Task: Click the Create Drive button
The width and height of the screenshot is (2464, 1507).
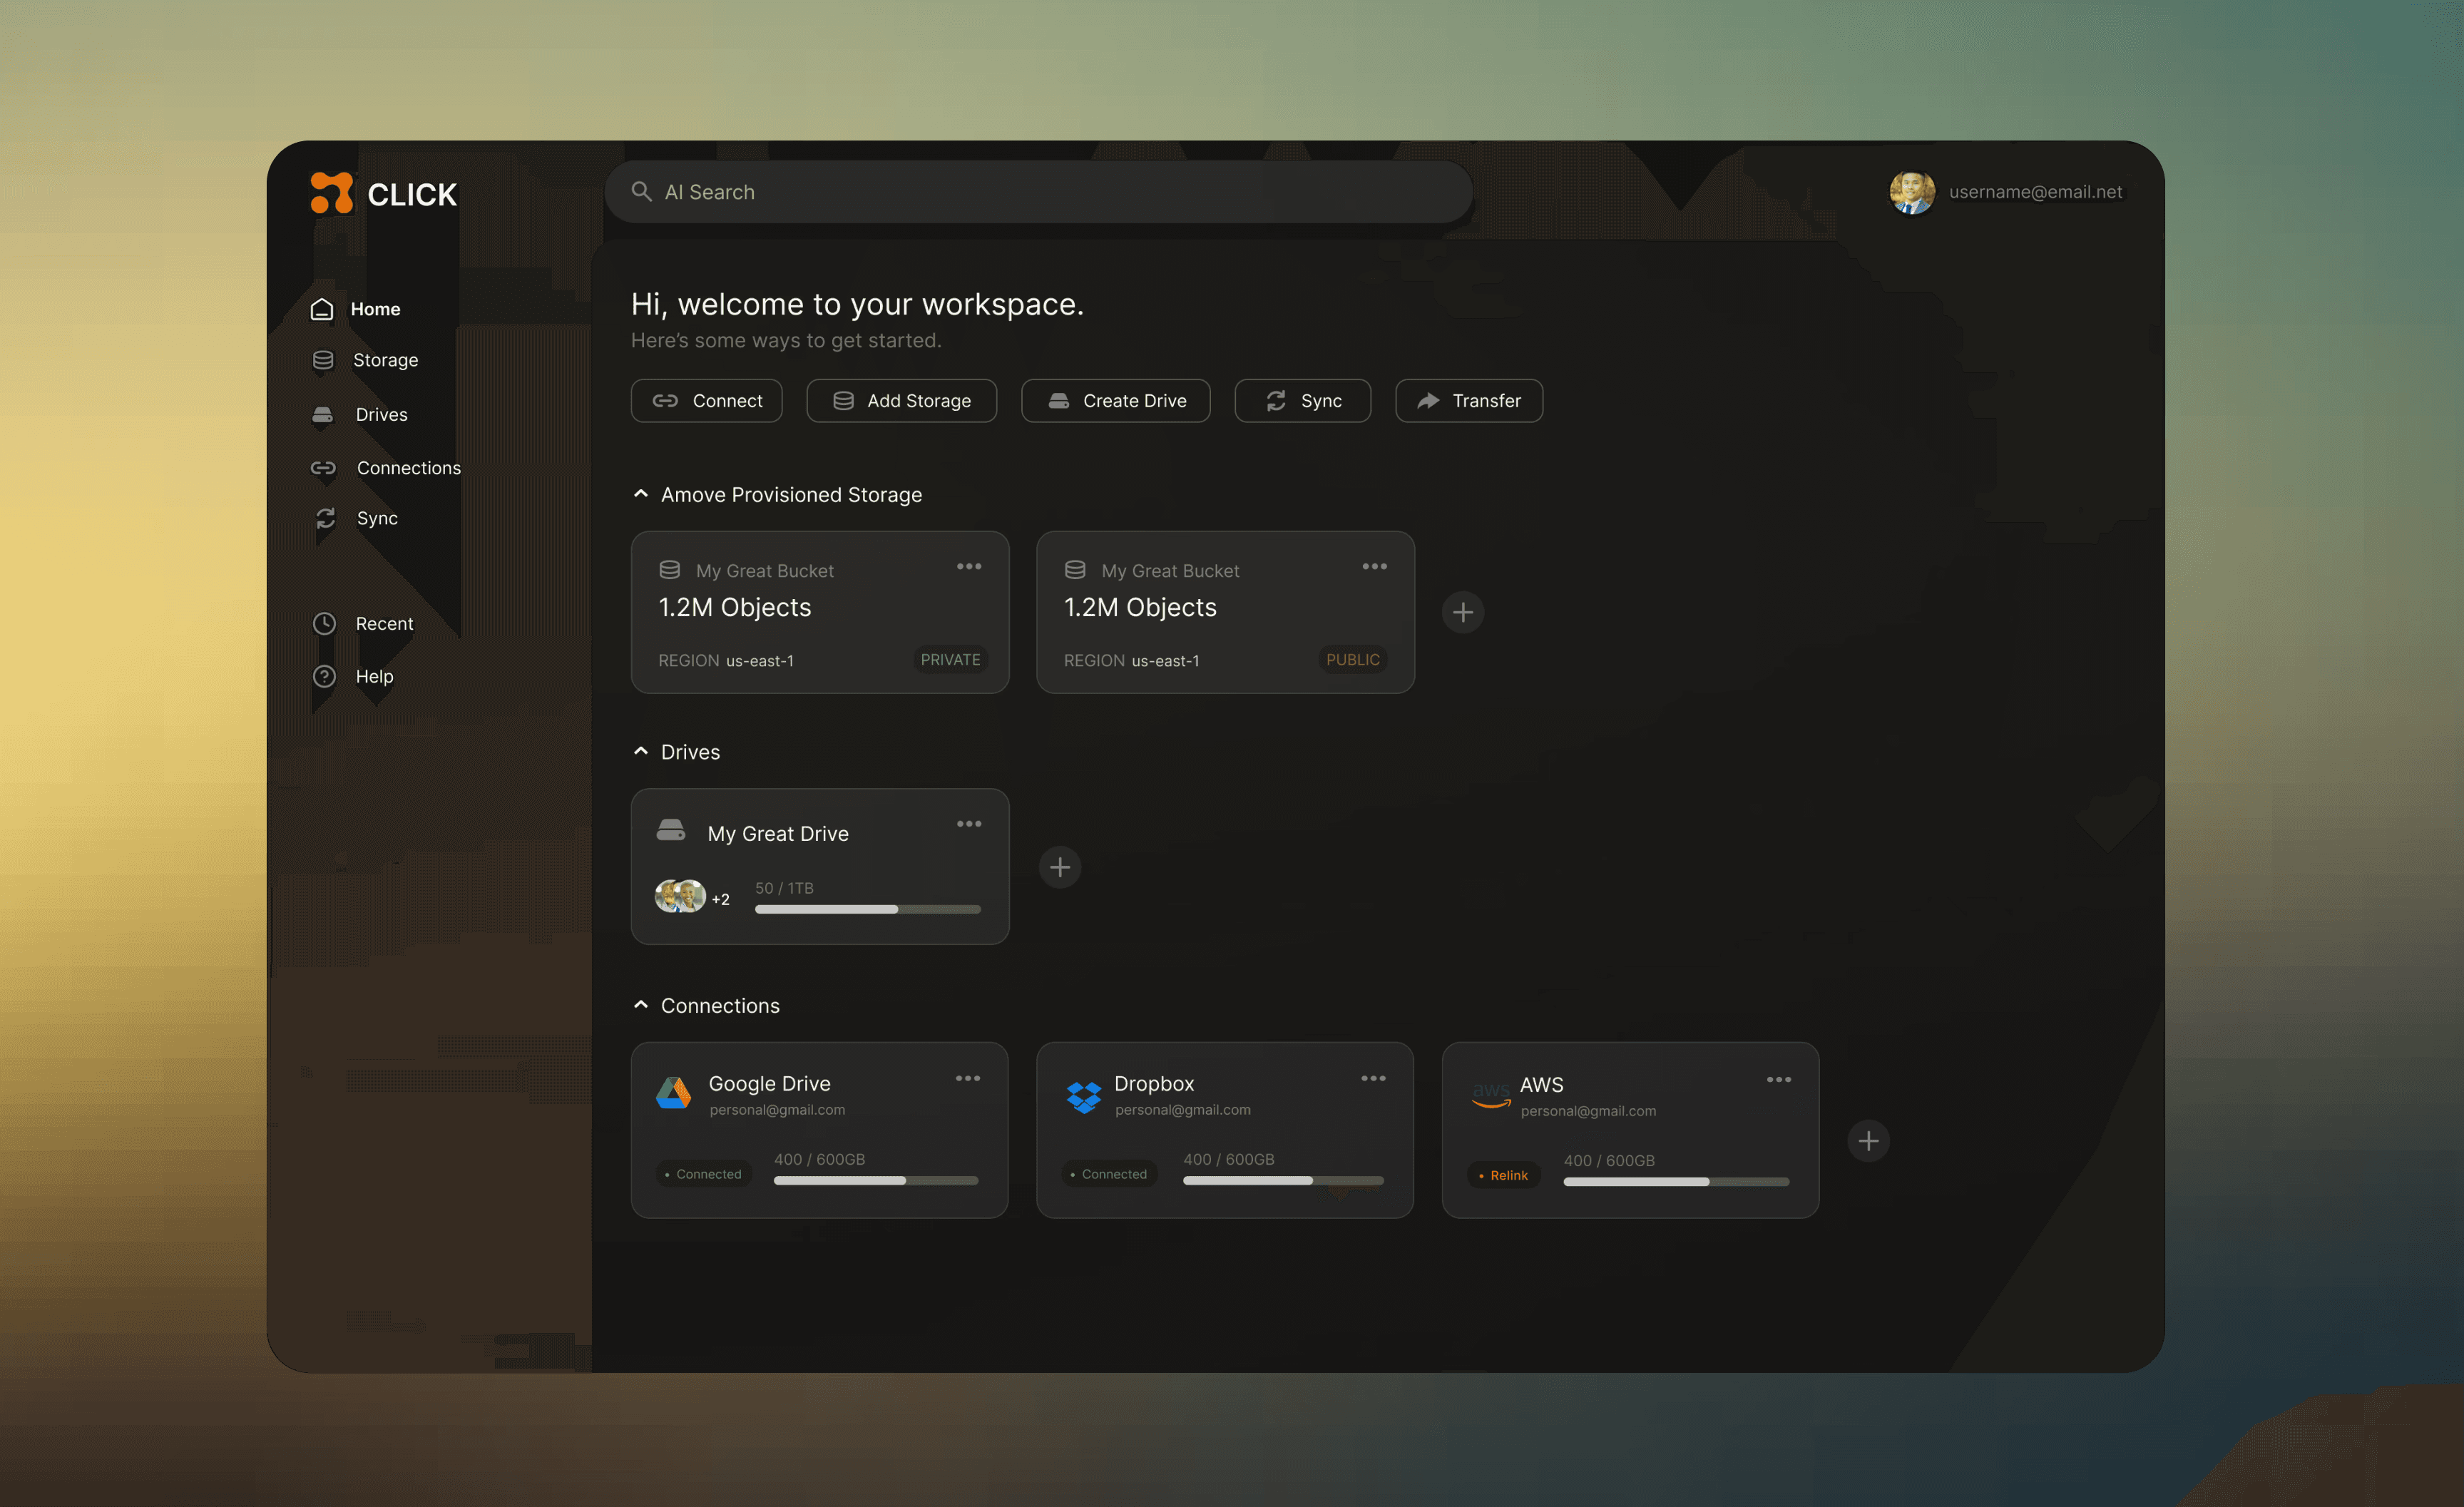Action: (x=1115, y=401)
